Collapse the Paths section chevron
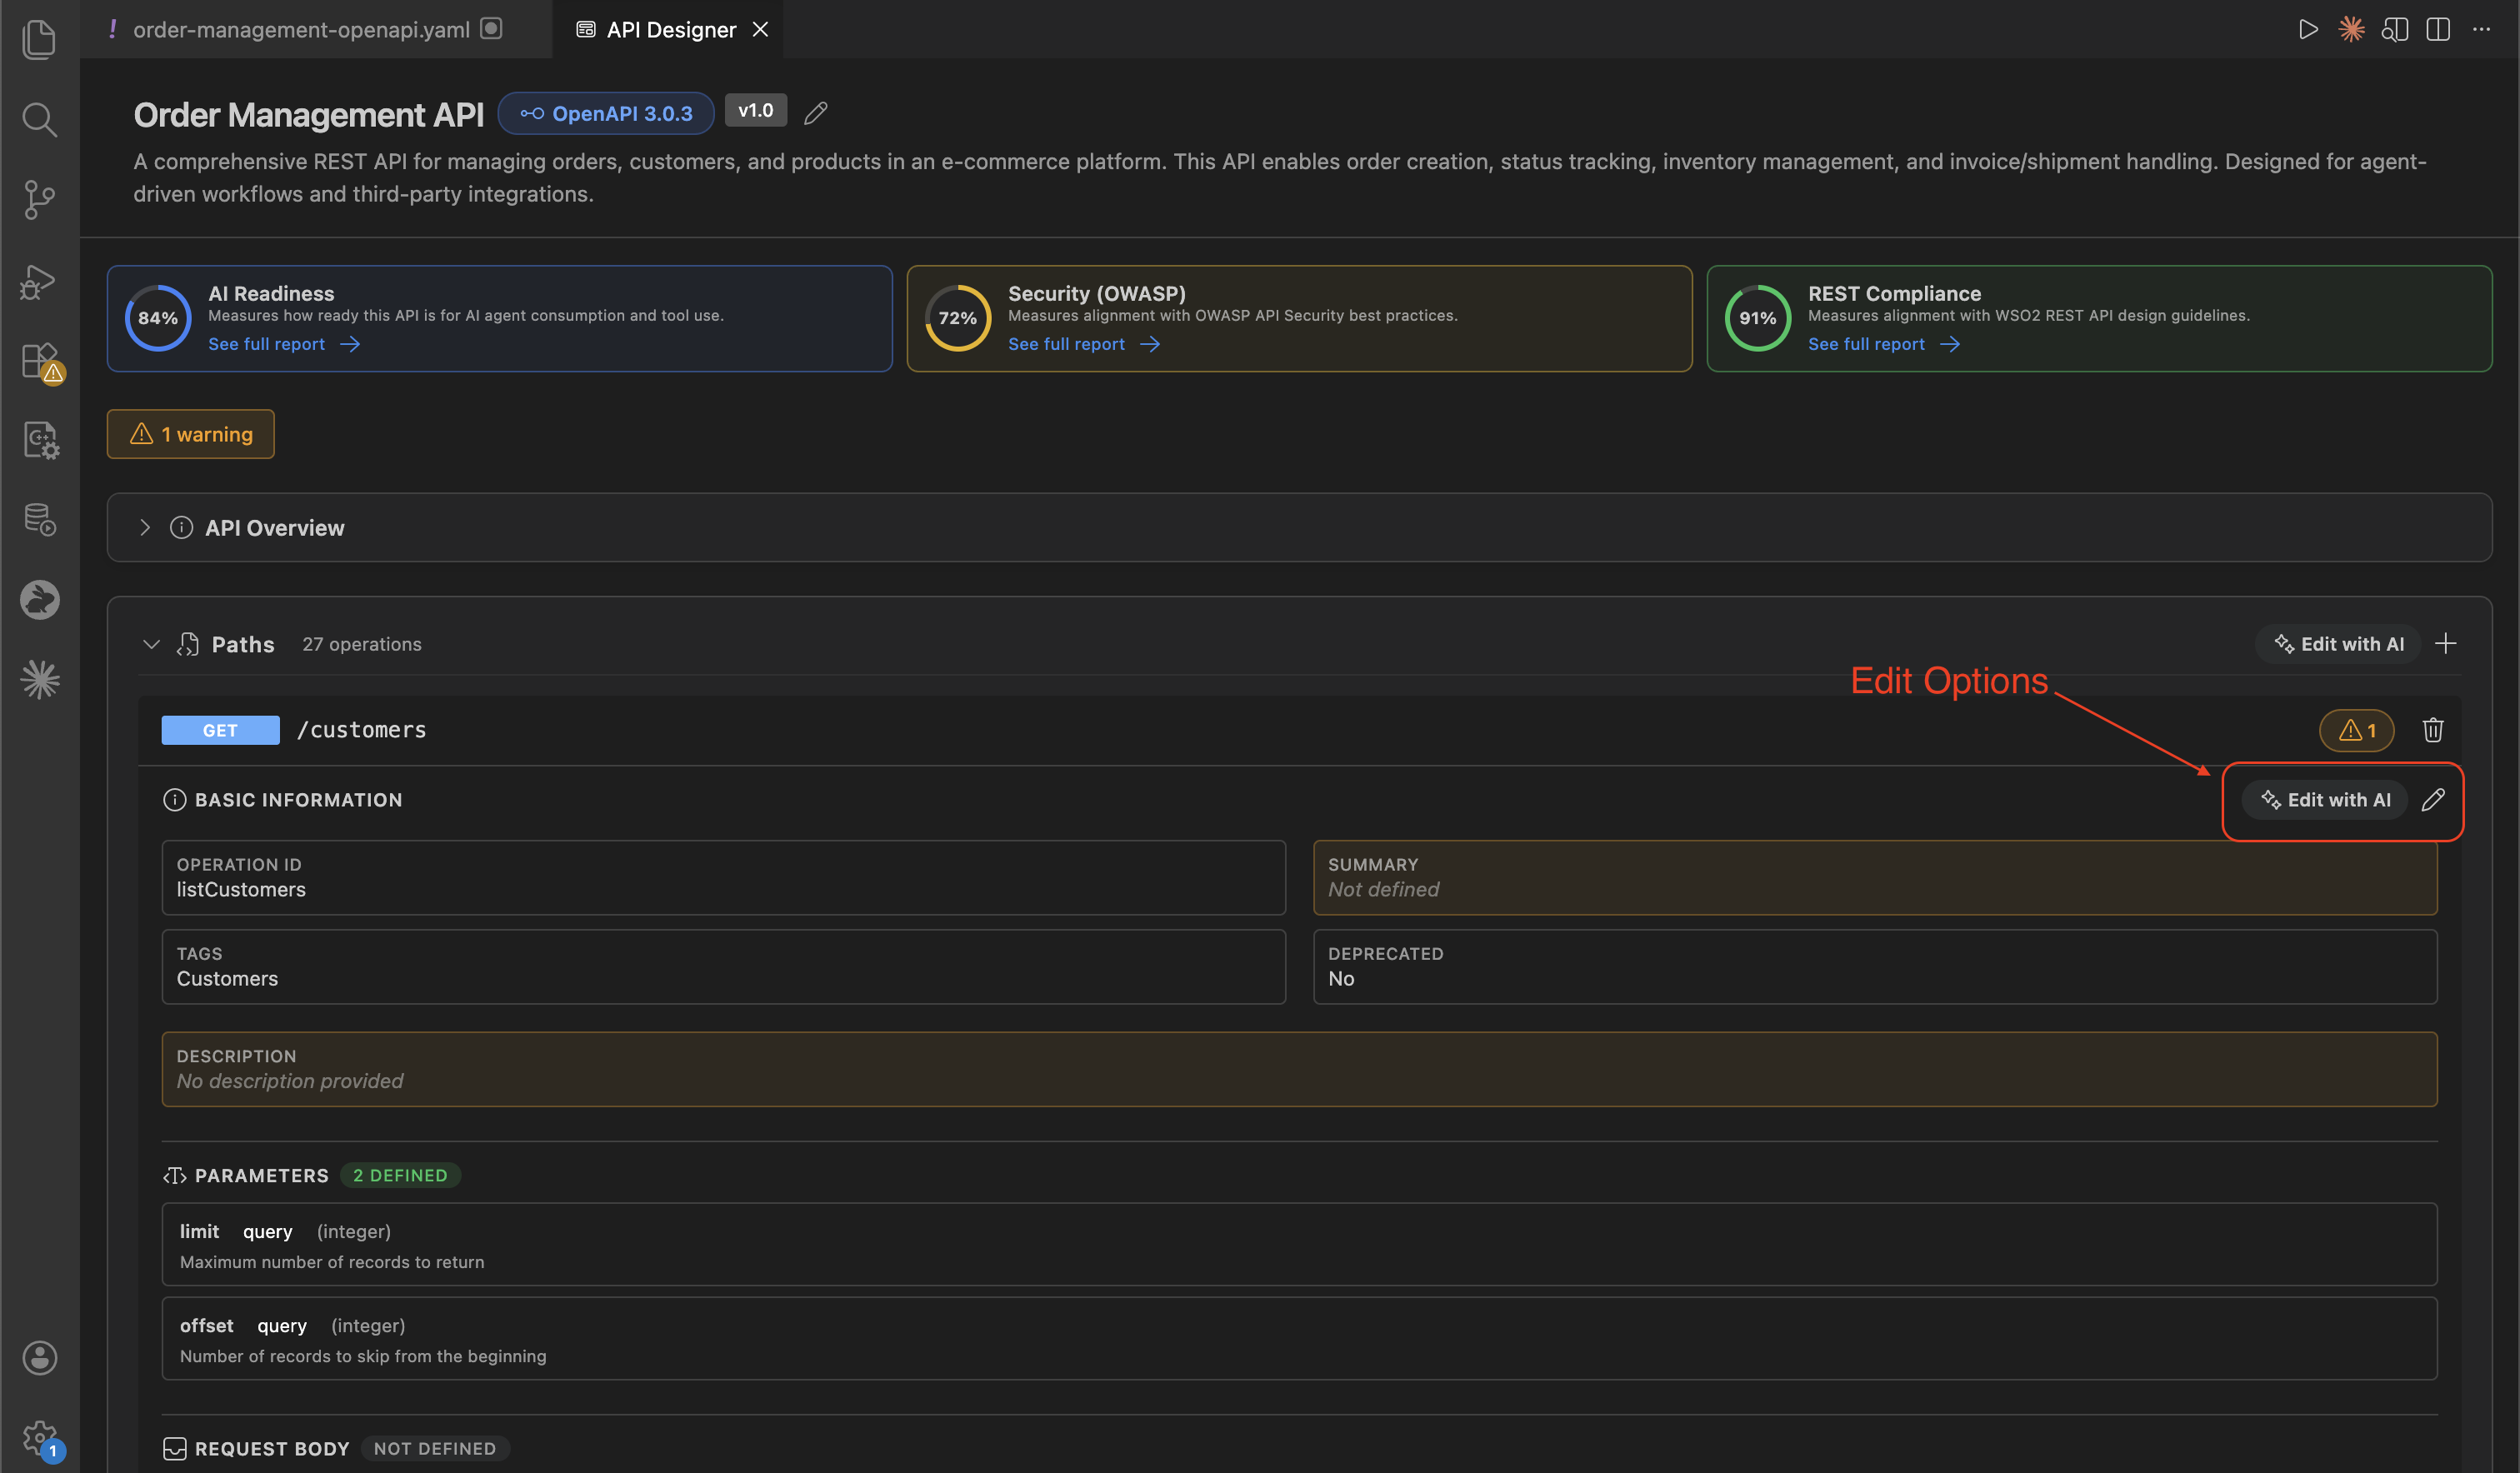Image resolution: width=2520 pixels, height=1473 pixels. click(x=151, y=644)
